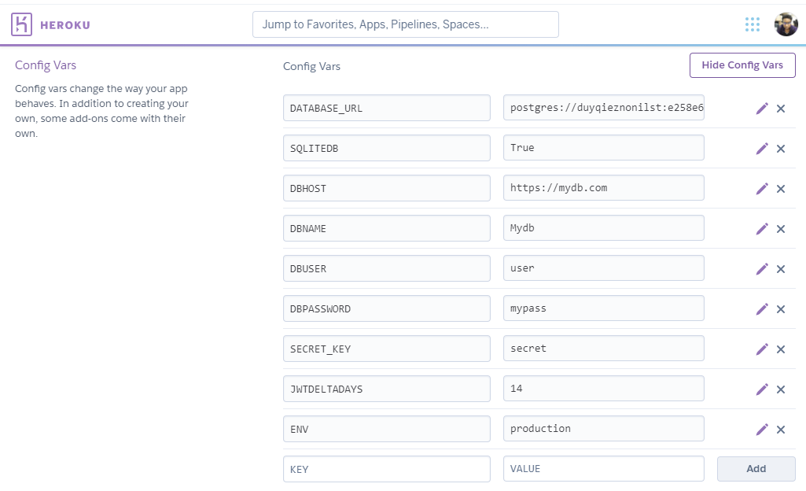Click the DATABASE_URL postgres value field
806x491 pixels.
(603, 108)
